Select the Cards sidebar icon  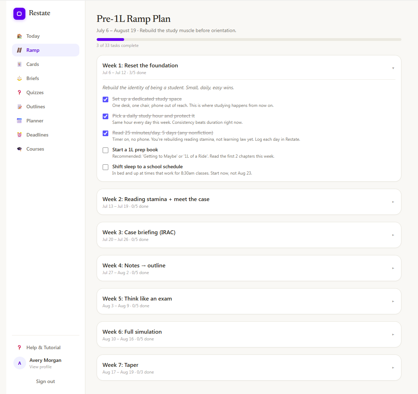tap(19, 64)
